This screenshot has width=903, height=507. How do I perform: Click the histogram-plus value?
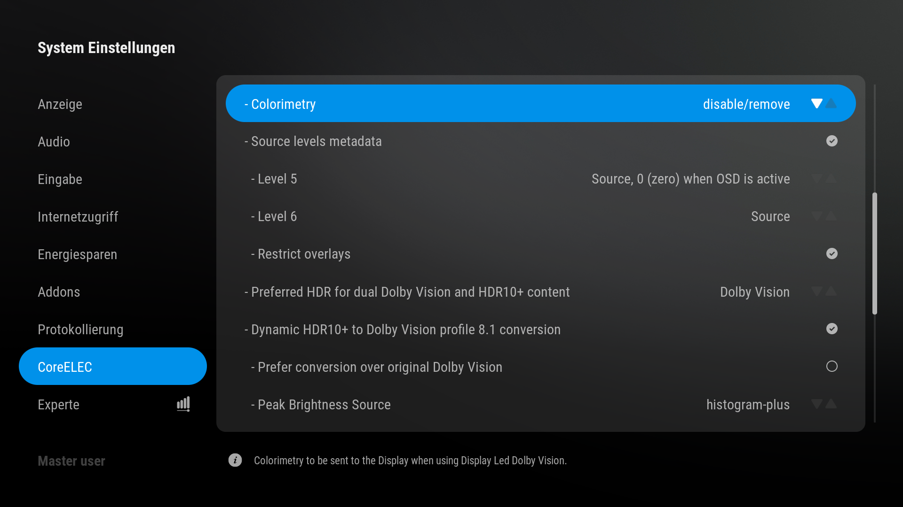coord(748,405)
